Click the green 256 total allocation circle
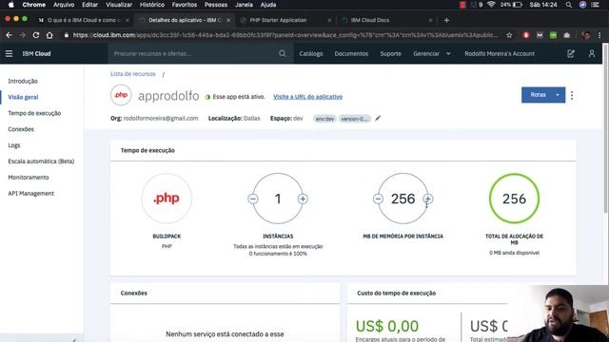This screenshot has height=342, width=609. (514, 199)
